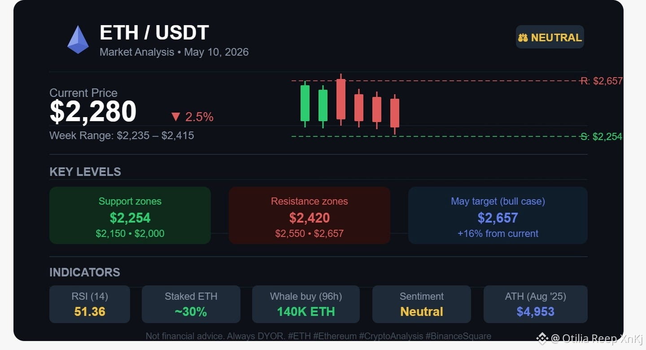The width and height of the screenshot is (646, 350).
Task: Click the NEUTRAL sentiment badge
Action: (x=550, y=37)
